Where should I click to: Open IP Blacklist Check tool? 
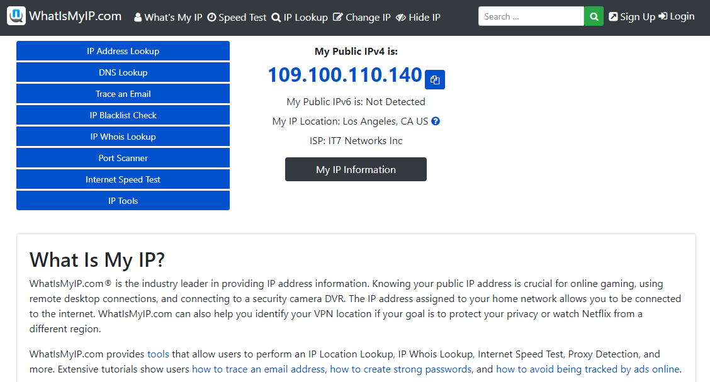pos(123,115)
